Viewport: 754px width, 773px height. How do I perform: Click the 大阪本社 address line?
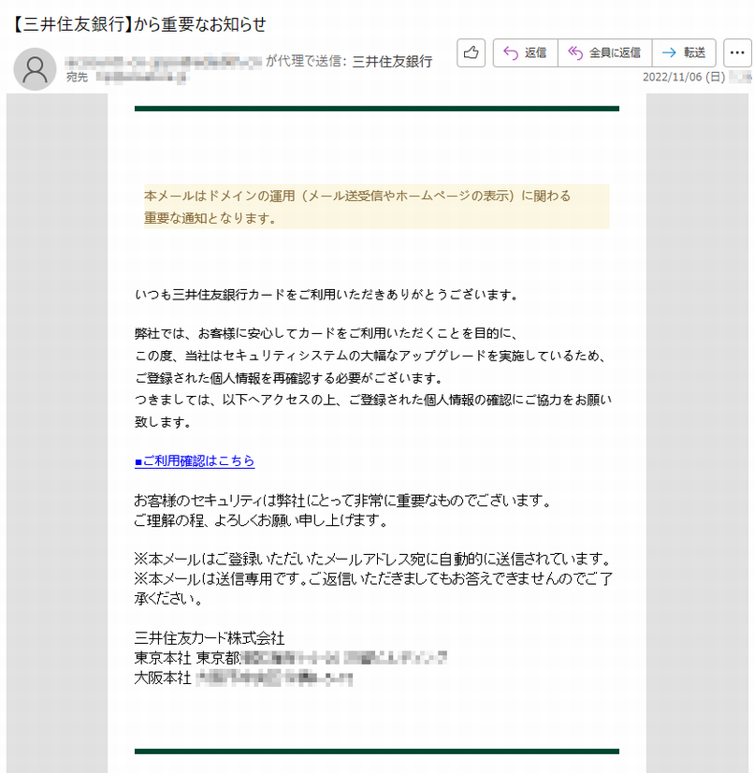point(243,678)
